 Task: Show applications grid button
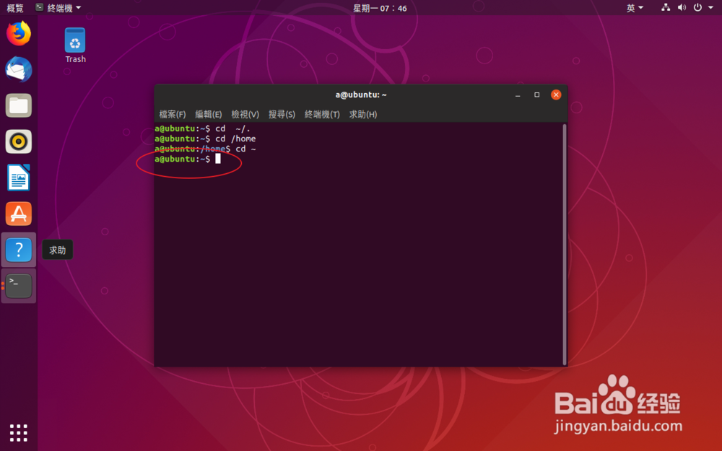click(19, 432)
